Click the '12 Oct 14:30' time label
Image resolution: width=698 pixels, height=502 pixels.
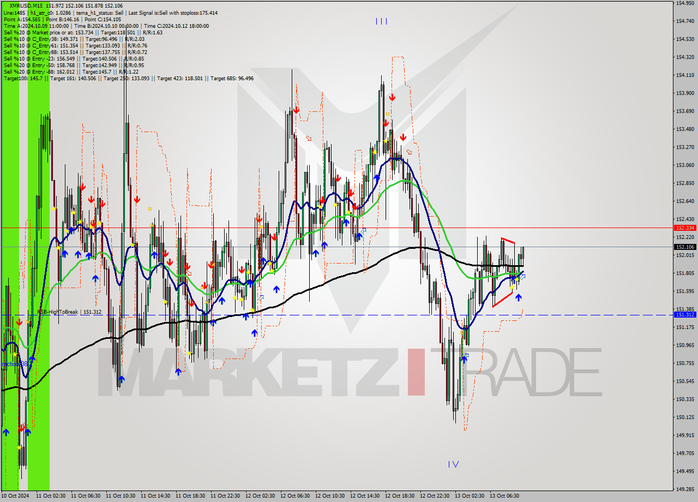[x=365, y=496]
